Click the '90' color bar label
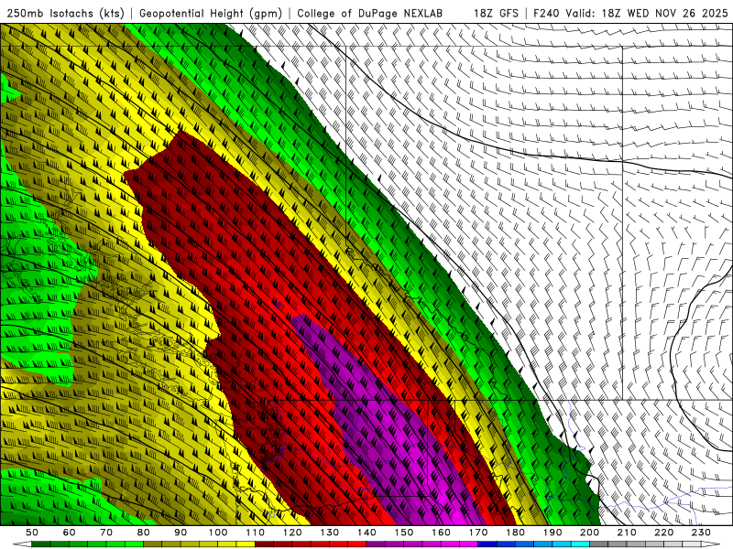The width and height of the screenshot is (733, 549). coord(181,533)
